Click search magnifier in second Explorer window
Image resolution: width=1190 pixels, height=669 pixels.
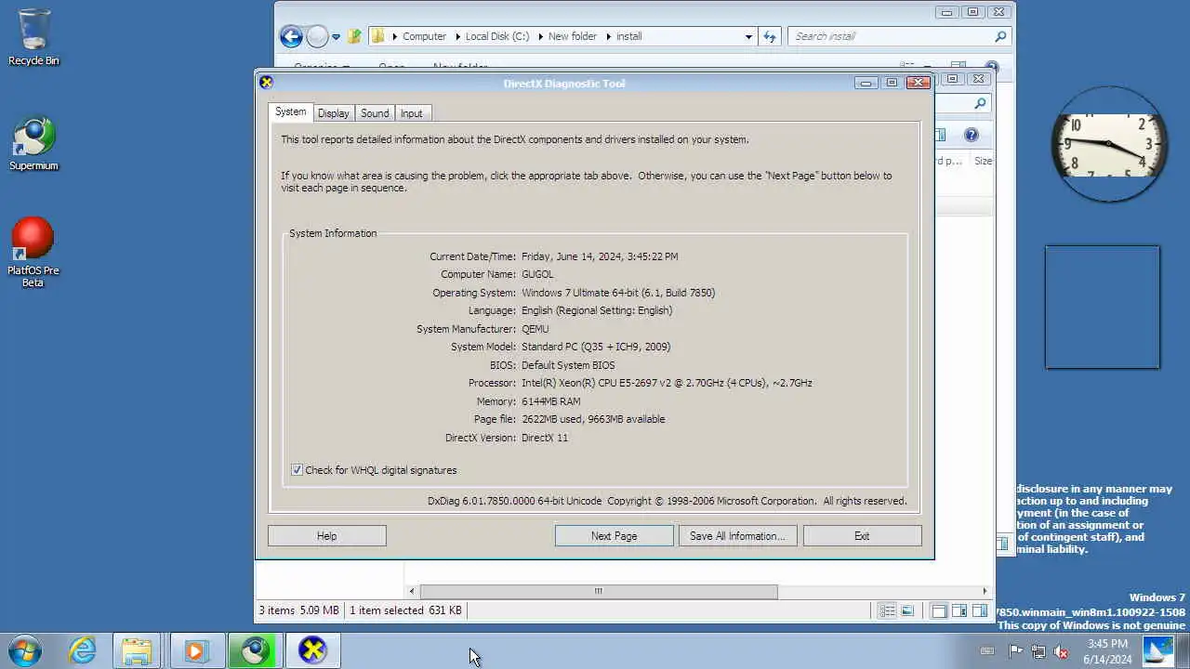pos(980,103)
